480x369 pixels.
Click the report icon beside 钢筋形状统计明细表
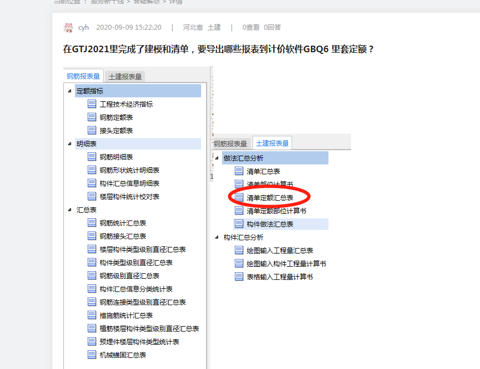tap(92, 170)
